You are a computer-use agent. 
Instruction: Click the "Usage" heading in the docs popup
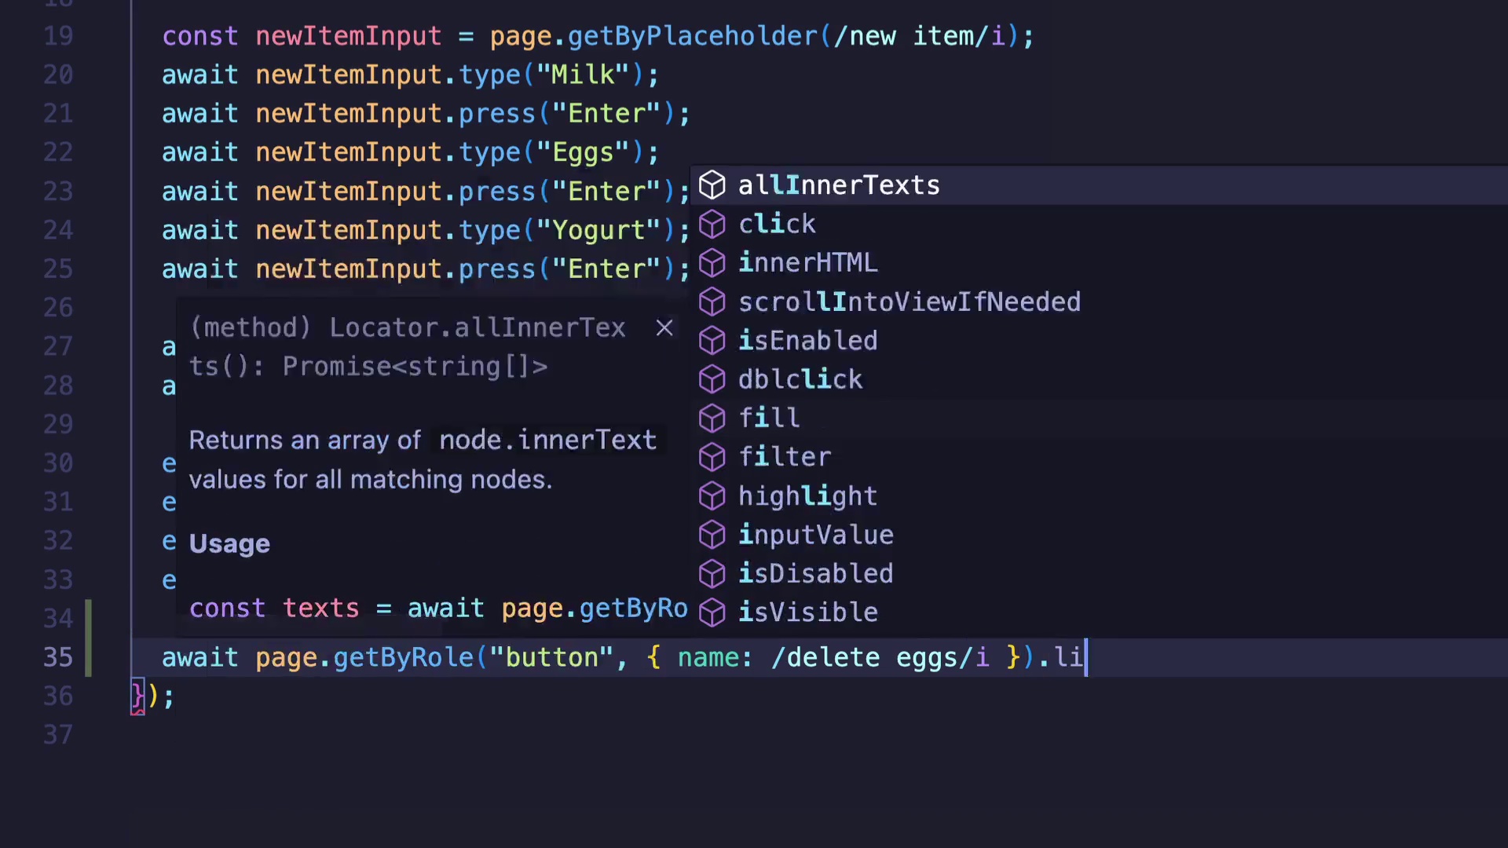click(x=229, y=544)
